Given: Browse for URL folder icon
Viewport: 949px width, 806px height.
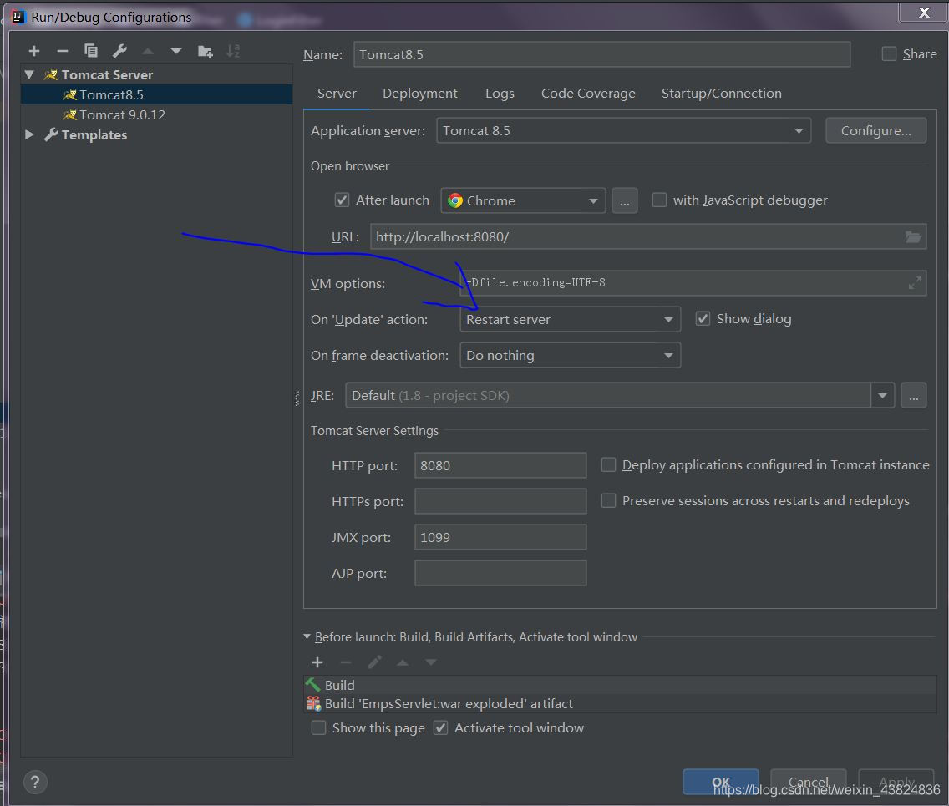Looking at the screenshot, I should pyautogui.click(x=913, y=236).
